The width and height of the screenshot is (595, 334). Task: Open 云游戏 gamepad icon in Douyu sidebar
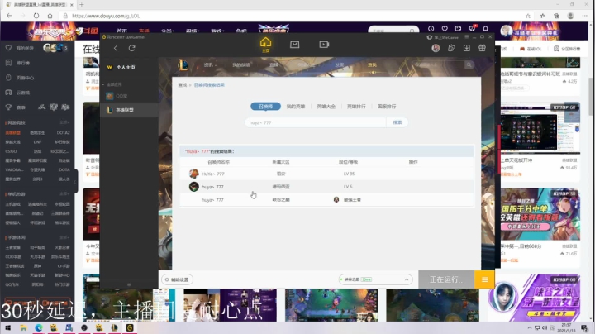point(8,93)
